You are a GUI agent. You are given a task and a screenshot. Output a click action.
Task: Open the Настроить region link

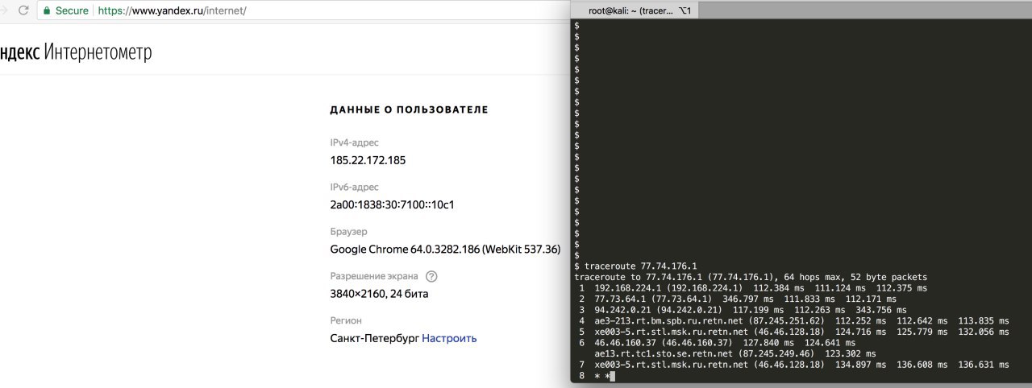[449, 338]
